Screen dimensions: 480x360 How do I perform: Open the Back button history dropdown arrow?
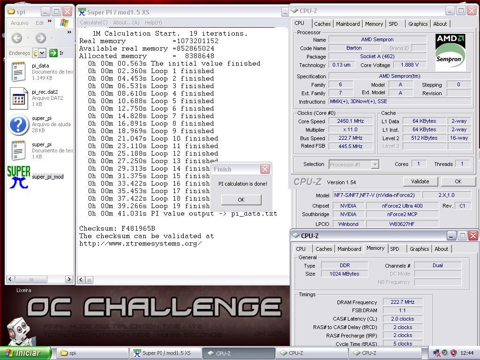tap(28, 38)
